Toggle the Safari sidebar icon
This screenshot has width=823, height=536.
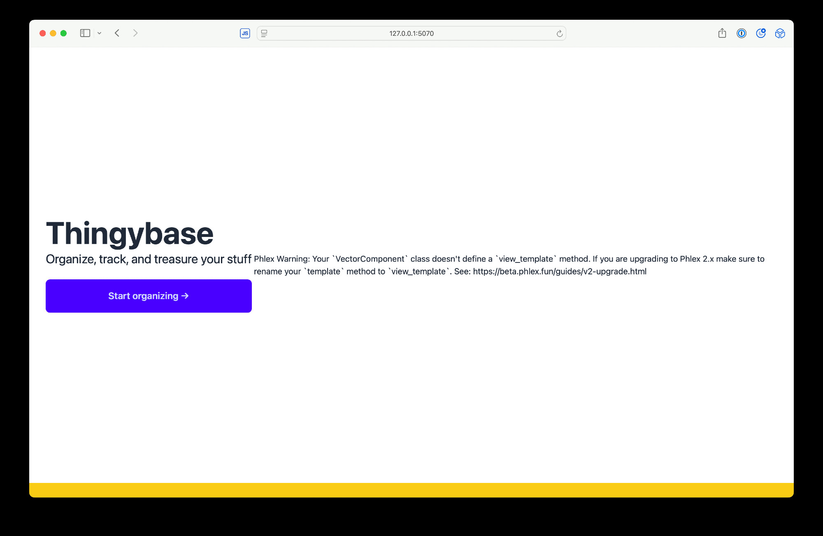tap(85, 33)
